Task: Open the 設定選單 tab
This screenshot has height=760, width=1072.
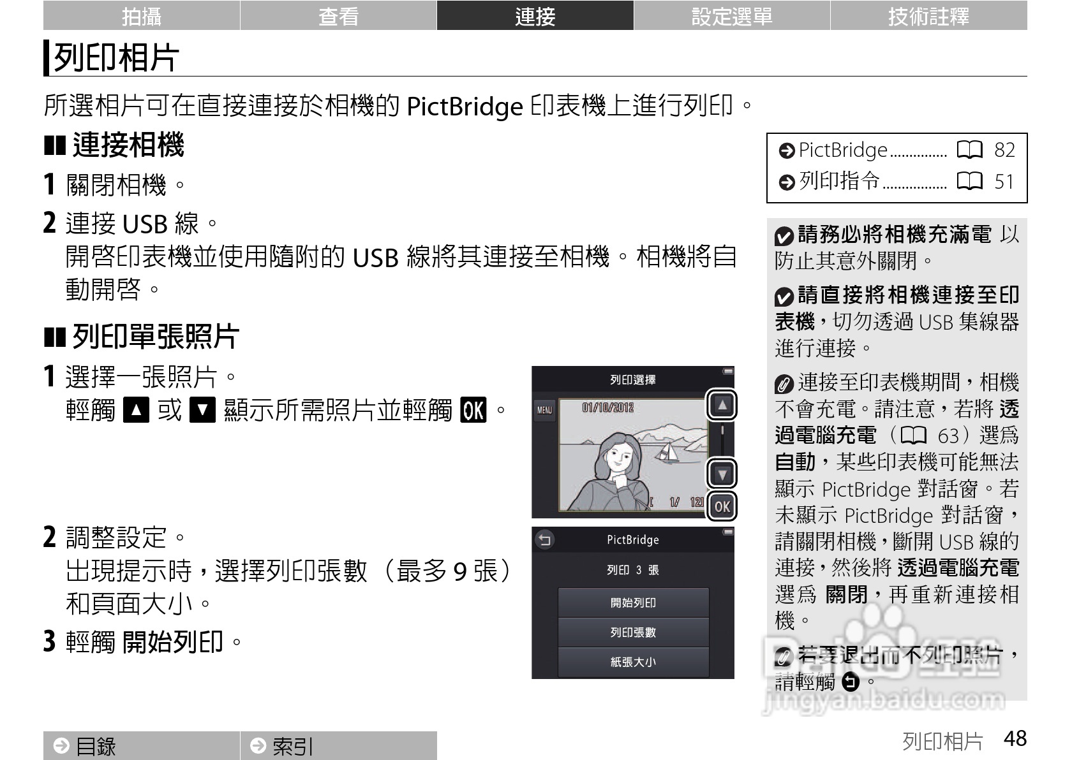Action: (732, 15)
